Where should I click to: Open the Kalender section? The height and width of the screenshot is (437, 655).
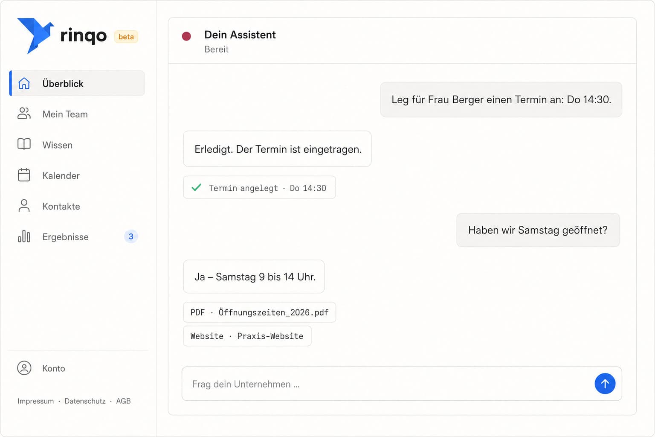(x=78, y=175)
